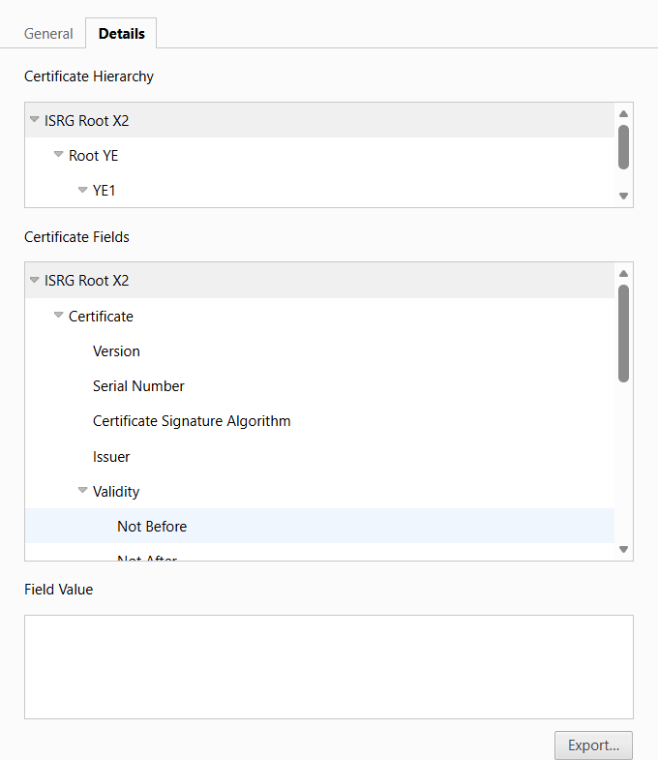Switch to the General tab
This screenshot has width=658, height=760.
(48, 34)
